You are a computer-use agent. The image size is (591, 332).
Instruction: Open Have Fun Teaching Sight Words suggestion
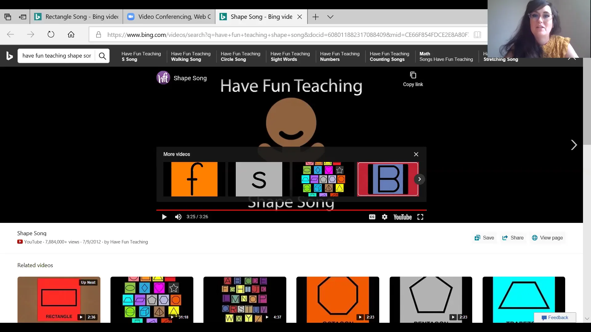tap(290, 57)
